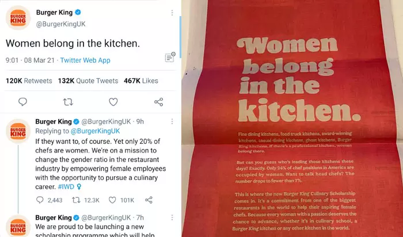403x237 pixels.
Task: Click the Twitter Web App source link
Action: (x=85, y=60)
